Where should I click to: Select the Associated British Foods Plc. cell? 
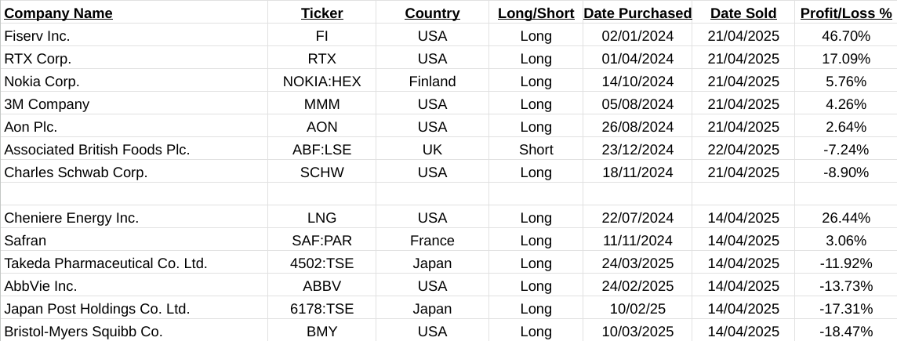(x=97, y=150)
